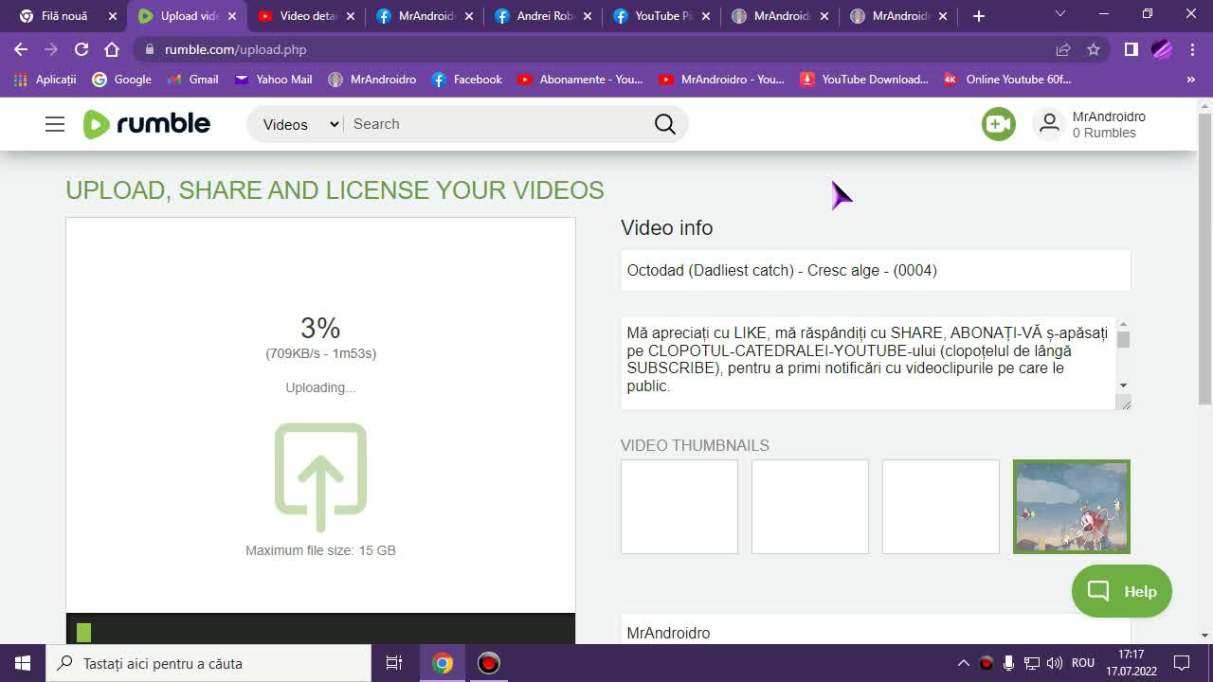Open Task View on taskbar
Image resolution: width=1213 pixels, height=682 pixels.
pos(394,663)
